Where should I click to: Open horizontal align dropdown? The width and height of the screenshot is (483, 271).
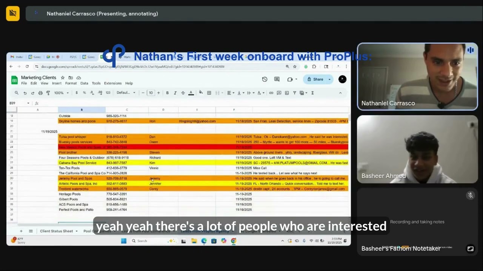click(231, 93)
